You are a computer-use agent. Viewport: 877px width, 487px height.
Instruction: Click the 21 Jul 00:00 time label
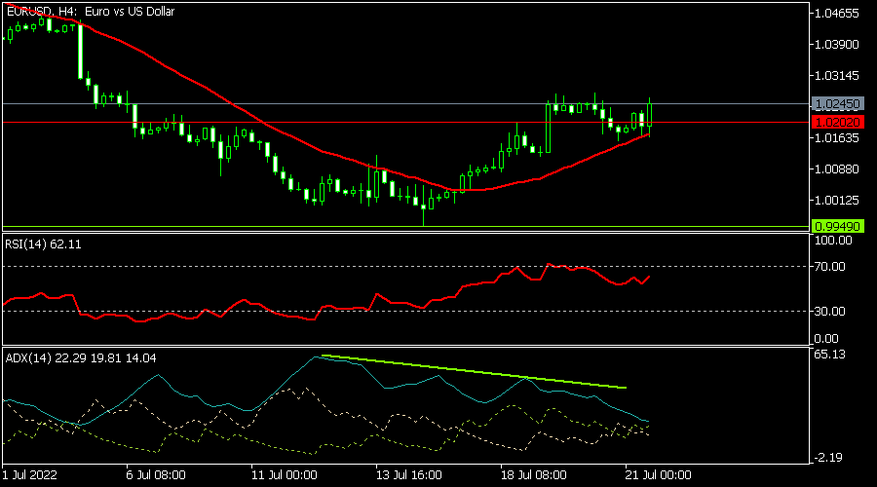click(659, 475)
